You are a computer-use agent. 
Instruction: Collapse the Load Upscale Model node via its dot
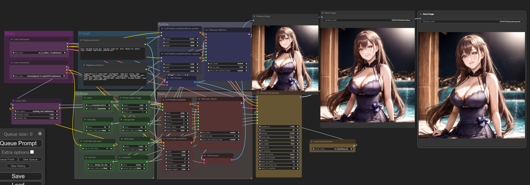(312, 141)
